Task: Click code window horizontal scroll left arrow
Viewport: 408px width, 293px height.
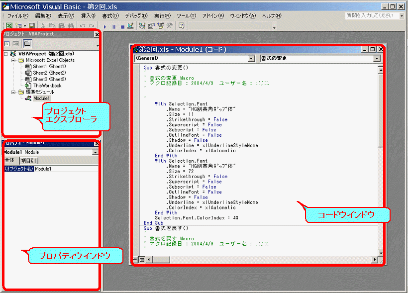Action: pos(149,260)
